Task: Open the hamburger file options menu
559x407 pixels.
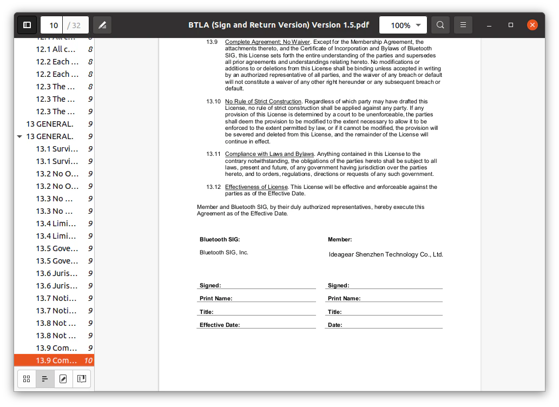Action: [x=463, y=25]
